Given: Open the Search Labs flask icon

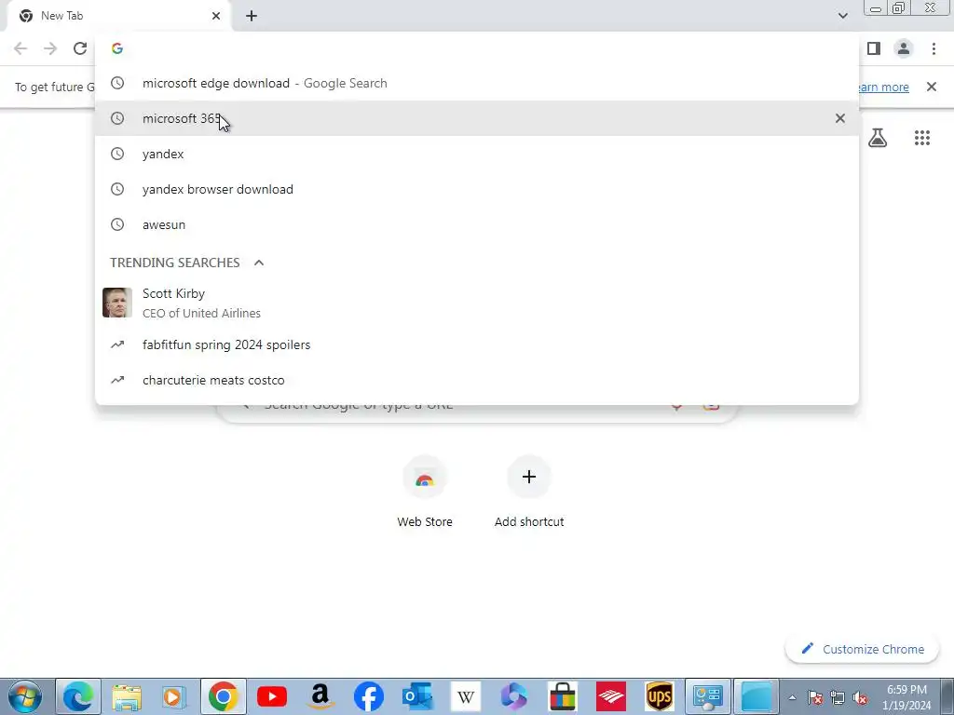Looking at the screenshot, I should (878, 138).
